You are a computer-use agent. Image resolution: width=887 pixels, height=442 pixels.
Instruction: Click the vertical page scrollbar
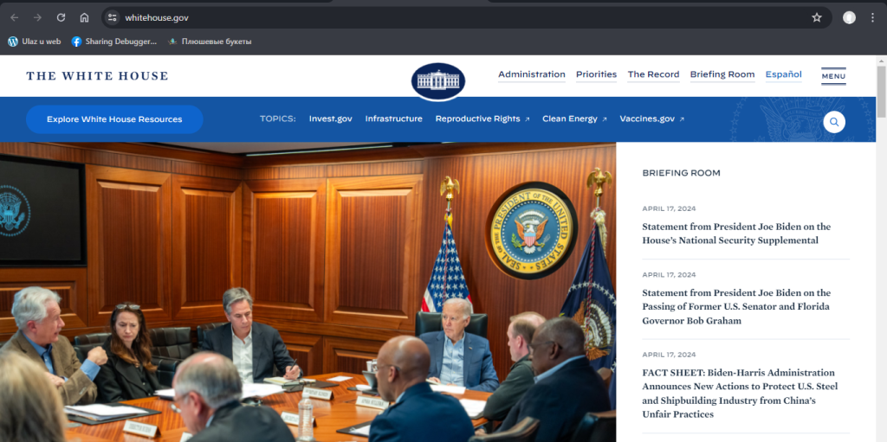pyautogui.click(x=881, y=259)
